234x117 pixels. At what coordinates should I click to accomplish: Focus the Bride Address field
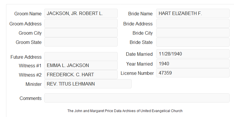pyautogui.click(x=193, y=23)
